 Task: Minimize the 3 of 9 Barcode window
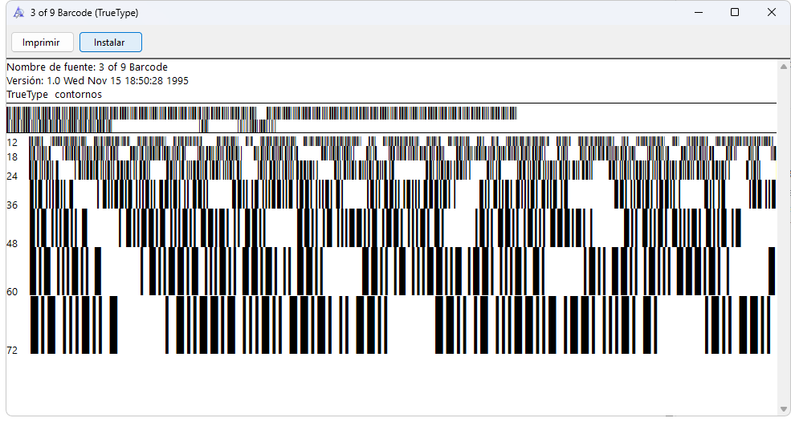point(698,13)
